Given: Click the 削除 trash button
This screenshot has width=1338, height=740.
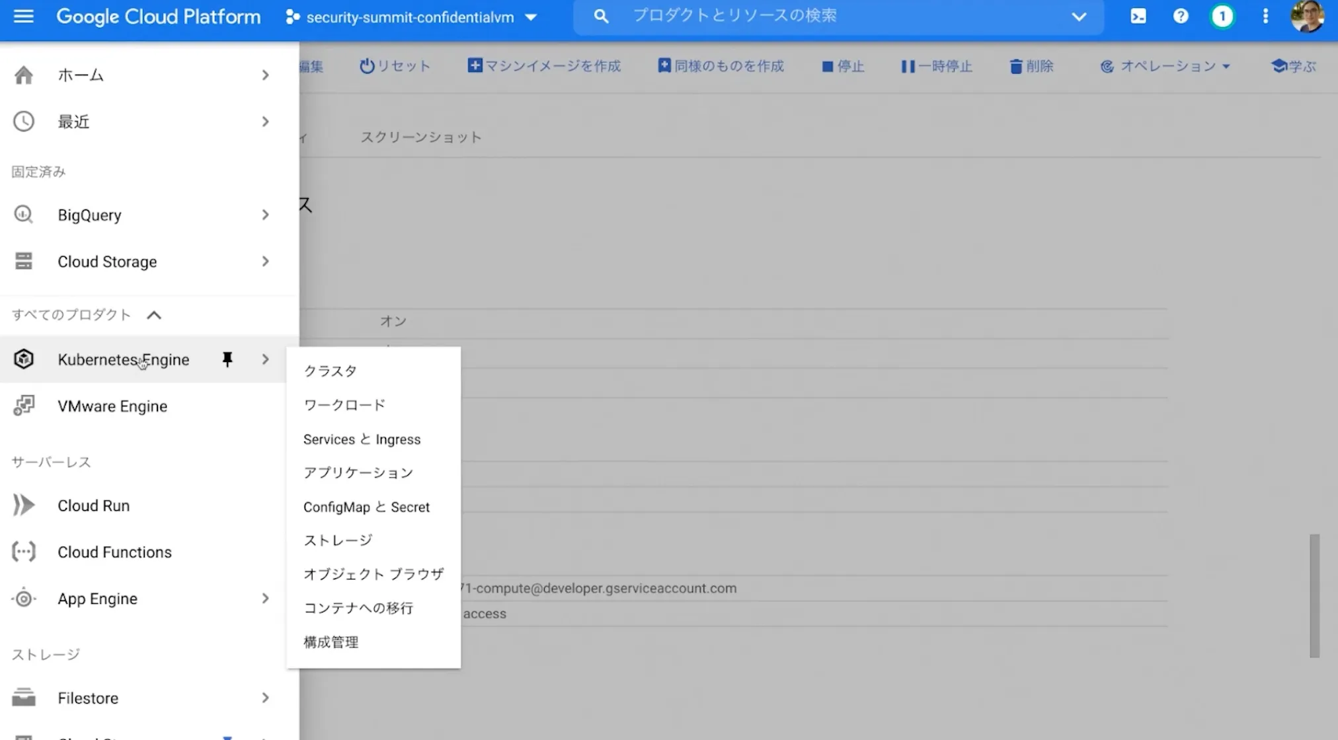Looking at the screenshot, I should pyautogui.click(x=1031, y=66).
